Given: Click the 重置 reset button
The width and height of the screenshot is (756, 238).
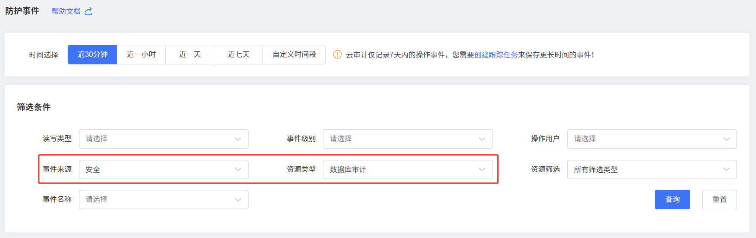Looking at the screenshot, I should click(x=719, y=200).
